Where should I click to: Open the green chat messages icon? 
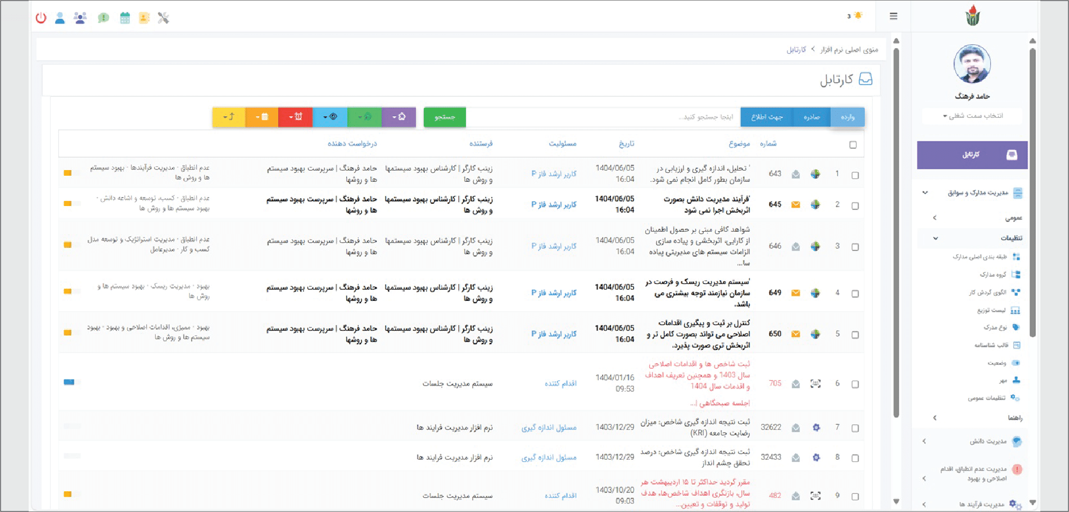tap(103, 18)
